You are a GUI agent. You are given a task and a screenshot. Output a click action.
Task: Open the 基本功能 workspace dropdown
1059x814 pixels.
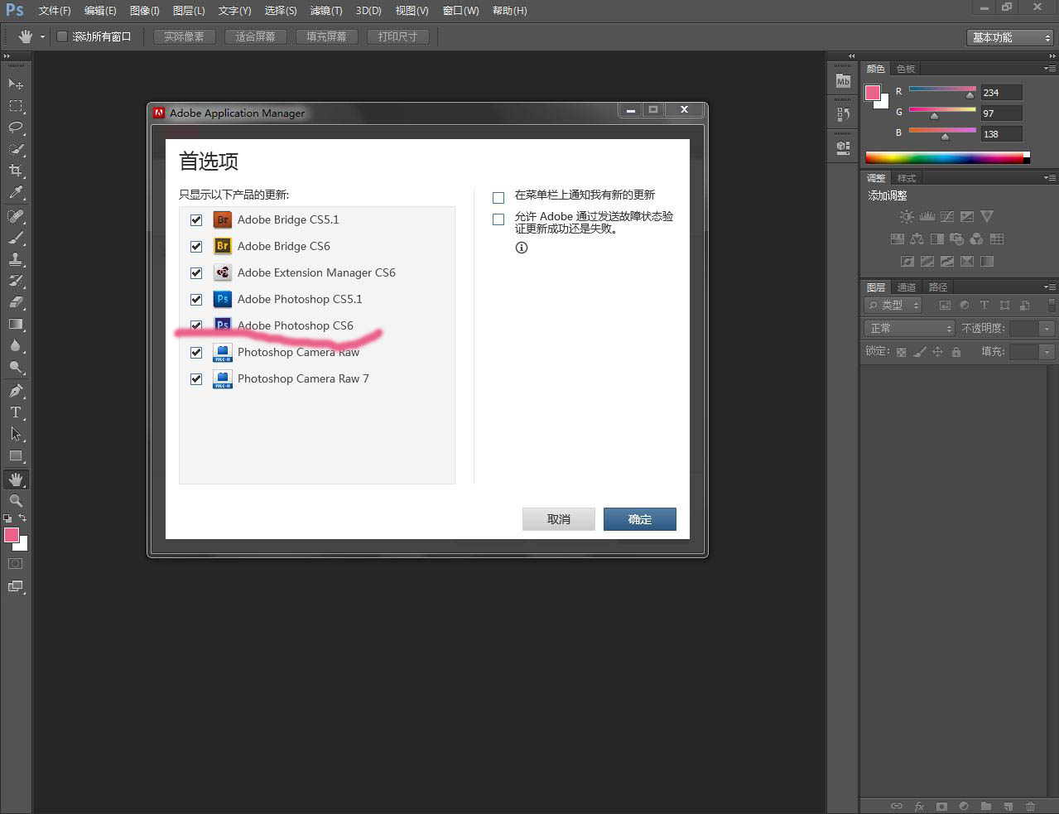click(x=1010, y=38)
